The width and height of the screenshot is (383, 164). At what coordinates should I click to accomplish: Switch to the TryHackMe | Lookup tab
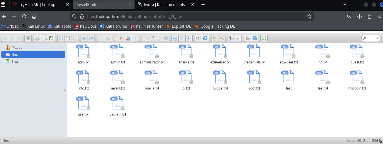(x=37, y=5)
